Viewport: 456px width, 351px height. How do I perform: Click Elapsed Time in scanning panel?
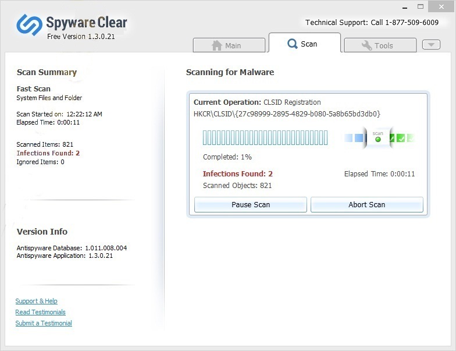379,173
